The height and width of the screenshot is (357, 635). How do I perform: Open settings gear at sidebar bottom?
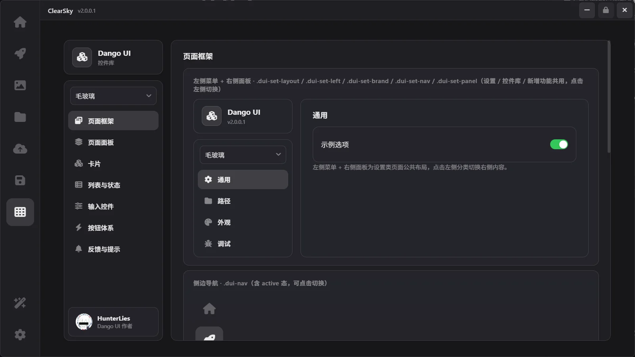[20, 334]
